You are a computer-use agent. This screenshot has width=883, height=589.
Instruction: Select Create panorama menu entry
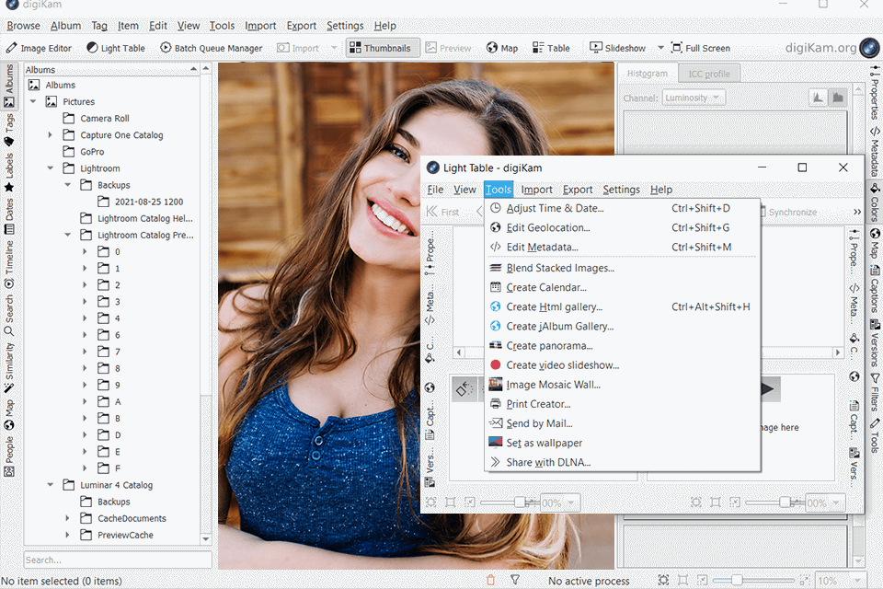[549, 346]
